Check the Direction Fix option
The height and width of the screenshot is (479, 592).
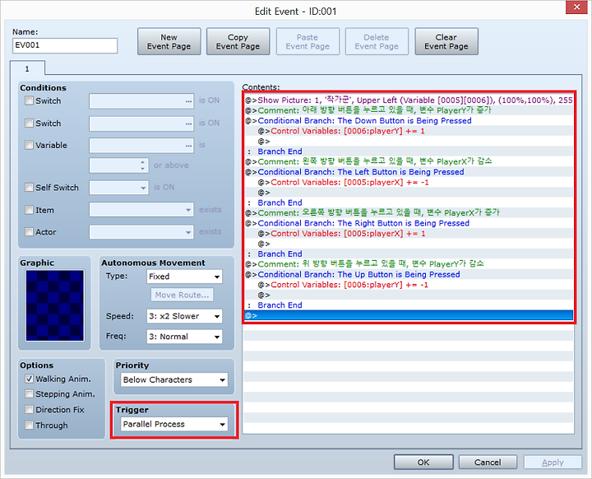[29, 409]
